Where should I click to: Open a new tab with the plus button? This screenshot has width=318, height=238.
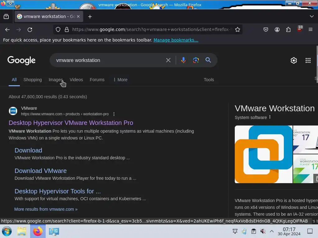[x=90, y=17]
